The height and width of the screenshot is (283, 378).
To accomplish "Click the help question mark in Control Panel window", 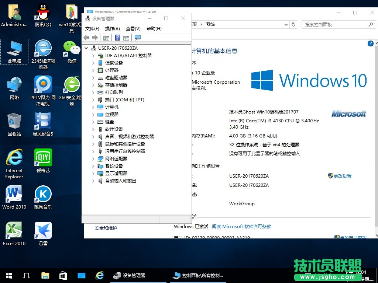I will point(370,43).
